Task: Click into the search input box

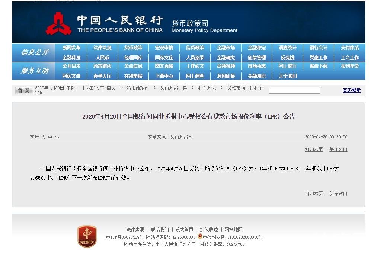Action: [x=294, y=90]
